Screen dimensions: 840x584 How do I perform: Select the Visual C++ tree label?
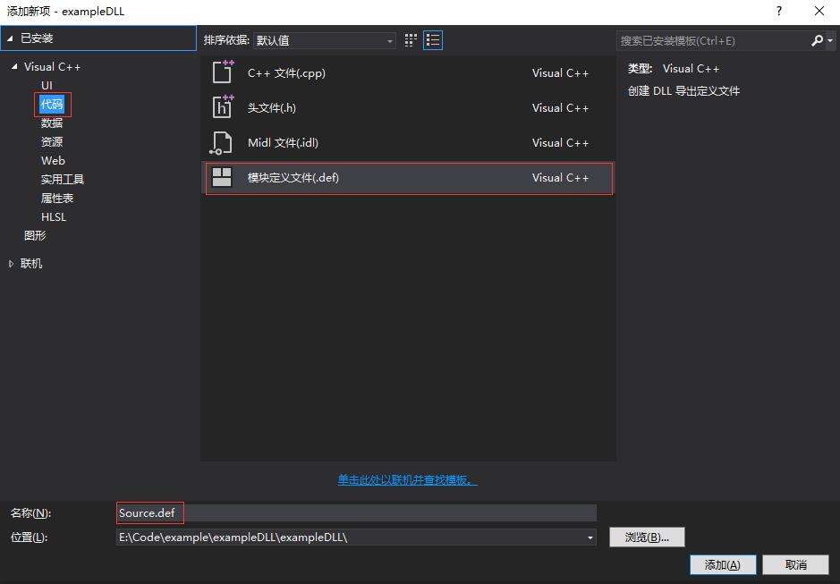[x=52, y=66]
